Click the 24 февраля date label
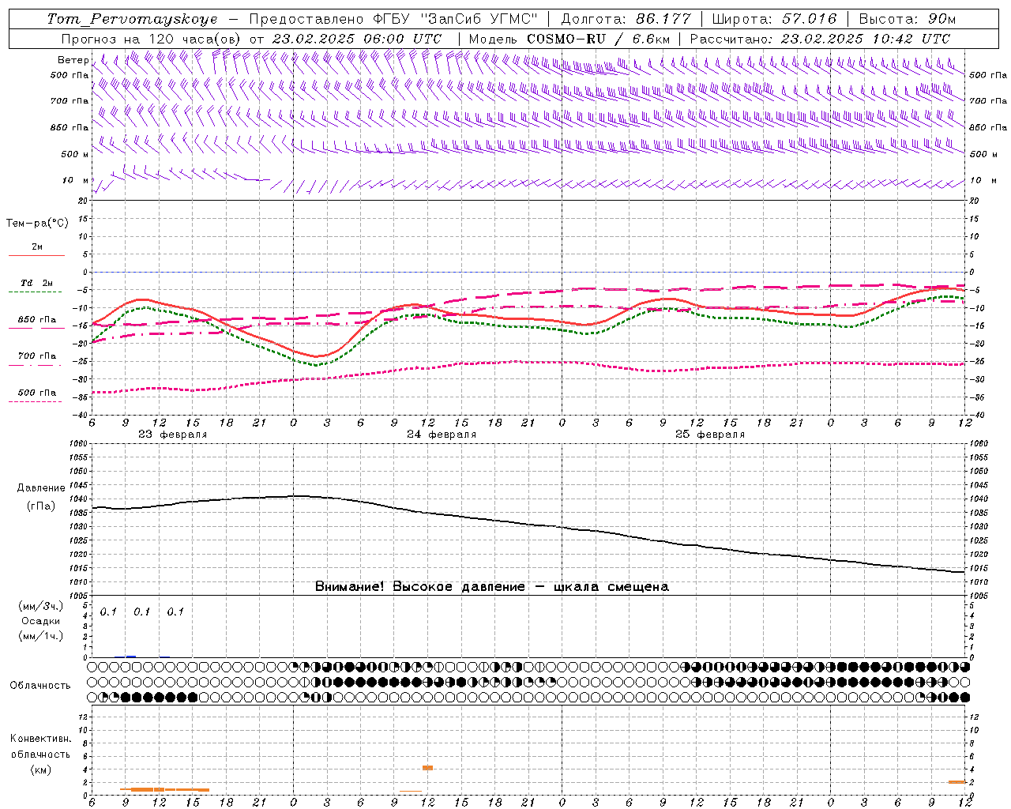Screen dimensions: 1011x809 442,435
